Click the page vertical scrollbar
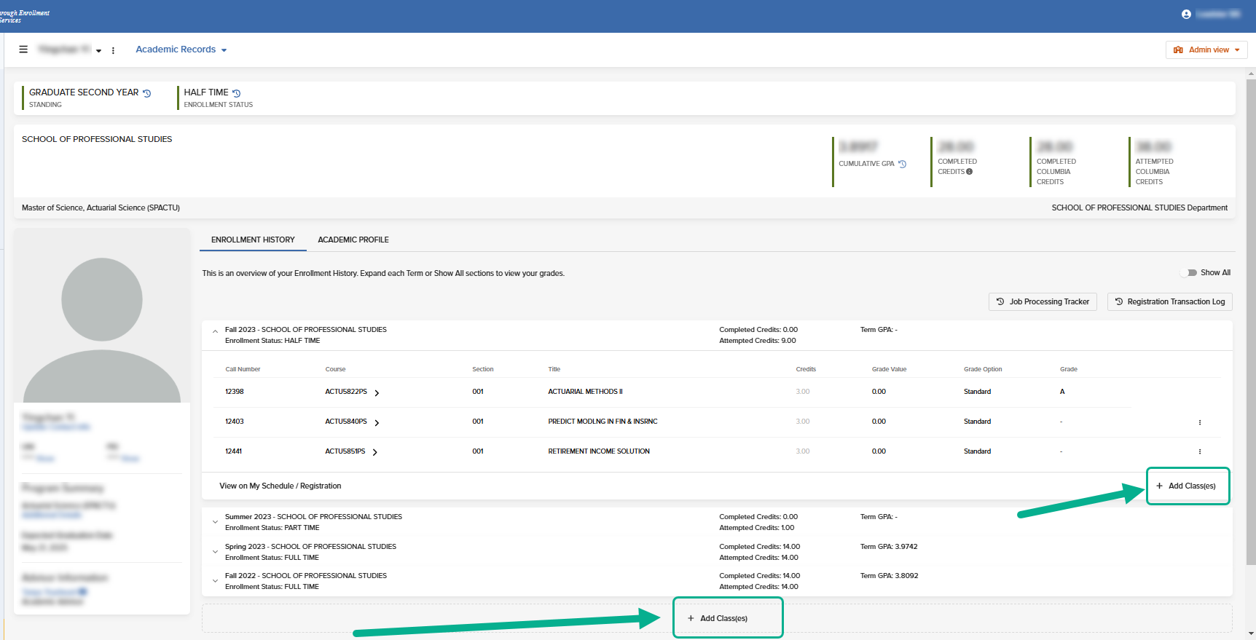 pyautogui.click(x=1251, y=320)
